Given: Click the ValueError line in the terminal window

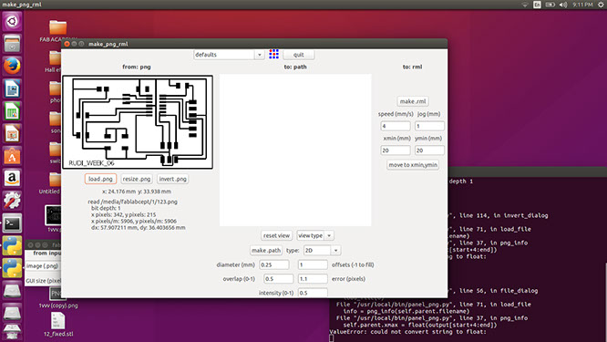Looking at the screenshot, I should 407,332.
